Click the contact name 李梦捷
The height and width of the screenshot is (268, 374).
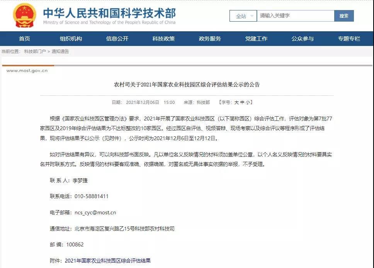(80, 180)
